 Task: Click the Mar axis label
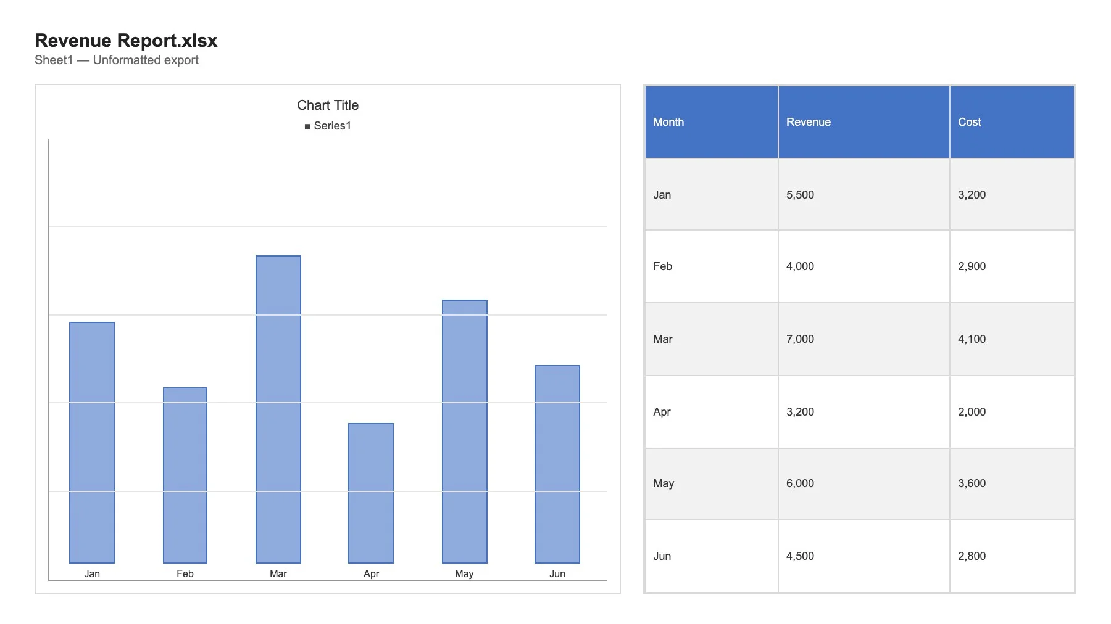tap(278, 573)
